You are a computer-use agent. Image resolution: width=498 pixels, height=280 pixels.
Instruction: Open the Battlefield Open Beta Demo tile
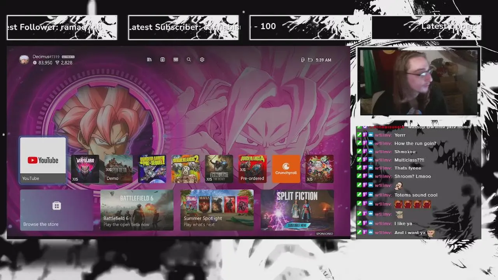tap(119, 169)
